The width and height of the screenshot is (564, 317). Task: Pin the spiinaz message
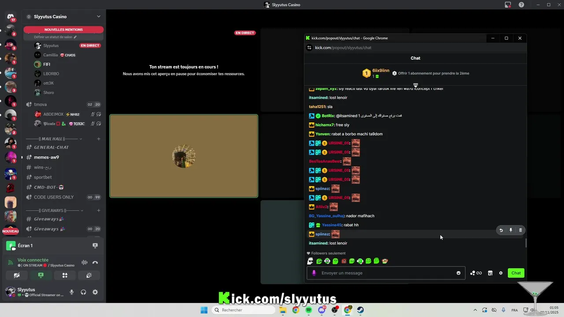pyautogui.click(x=511, y=230)
